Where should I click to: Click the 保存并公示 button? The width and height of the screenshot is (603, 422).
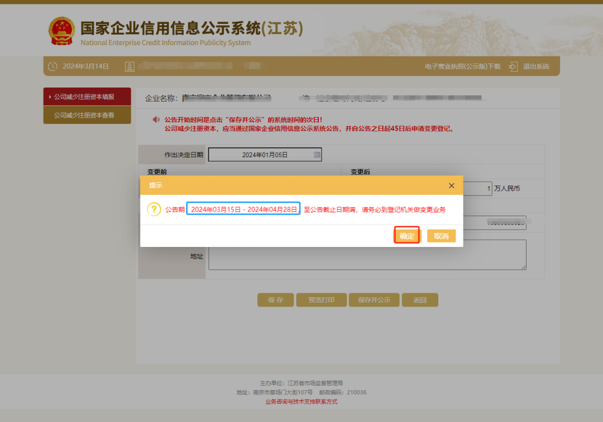click(x=374, y=300)
